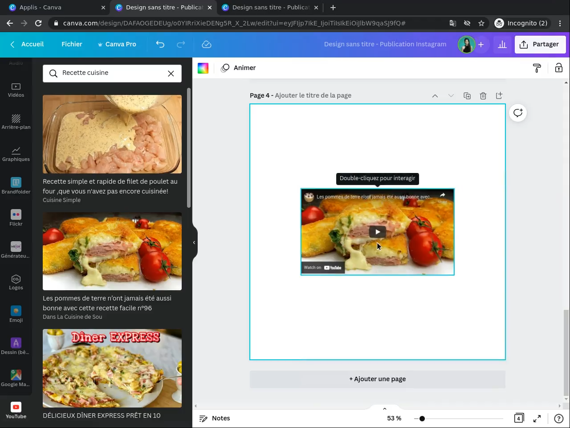This screenshot has width=570, height=428.
Task: Open the Graphiques sidebar panel
Action: [16, 154]
